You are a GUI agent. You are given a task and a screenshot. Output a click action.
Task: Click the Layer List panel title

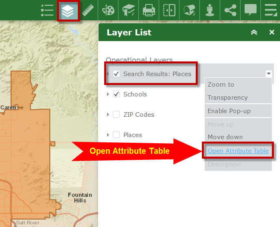point(129,33)
